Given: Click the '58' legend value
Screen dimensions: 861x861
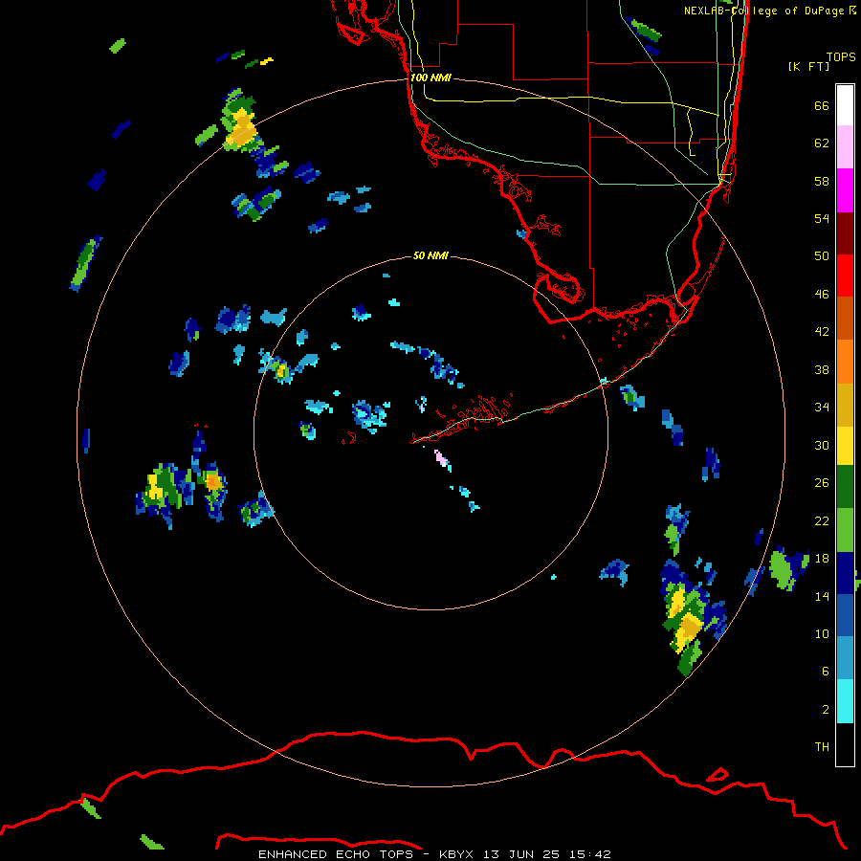Looking at the screenshot, I should pyautogui.click(x=822, y=181).
